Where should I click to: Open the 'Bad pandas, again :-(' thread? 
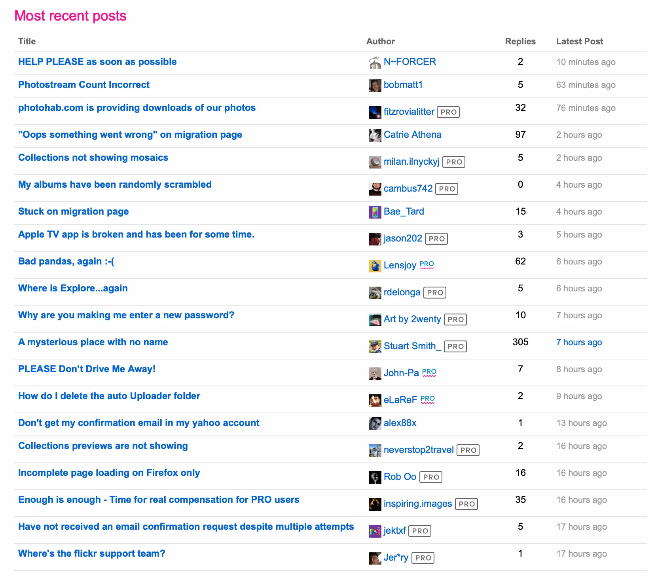point(66,261)
